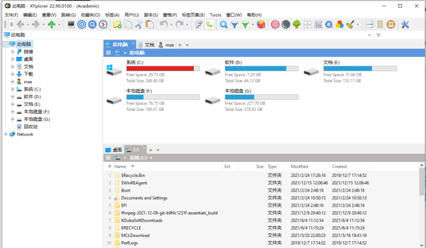
Task: Sort list by Name column header
Action: tap(167, 166)
